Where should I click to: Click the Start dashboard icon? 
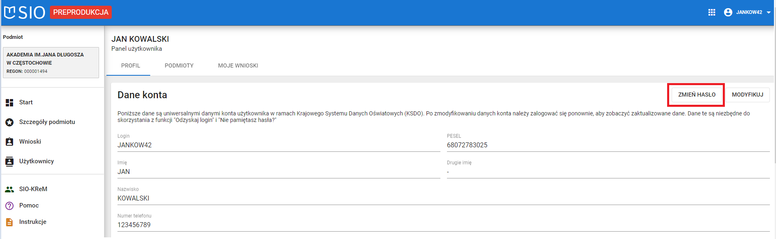coord(9,102)
